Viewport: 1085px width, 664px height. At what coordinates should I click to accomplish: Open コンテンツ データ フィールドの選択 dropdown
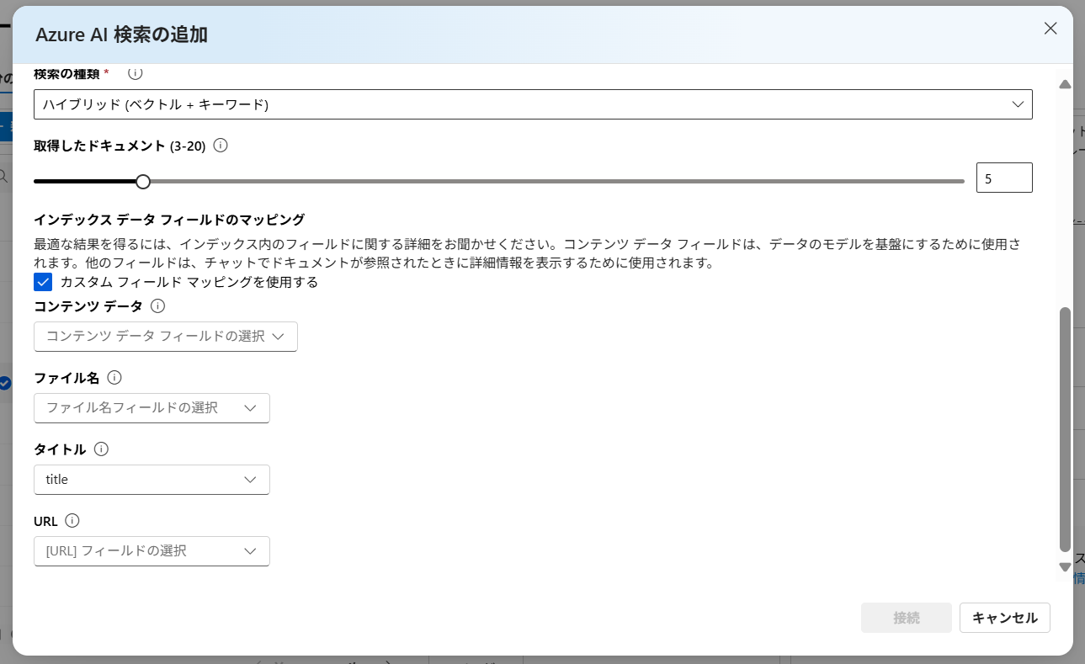coord(166,336)
